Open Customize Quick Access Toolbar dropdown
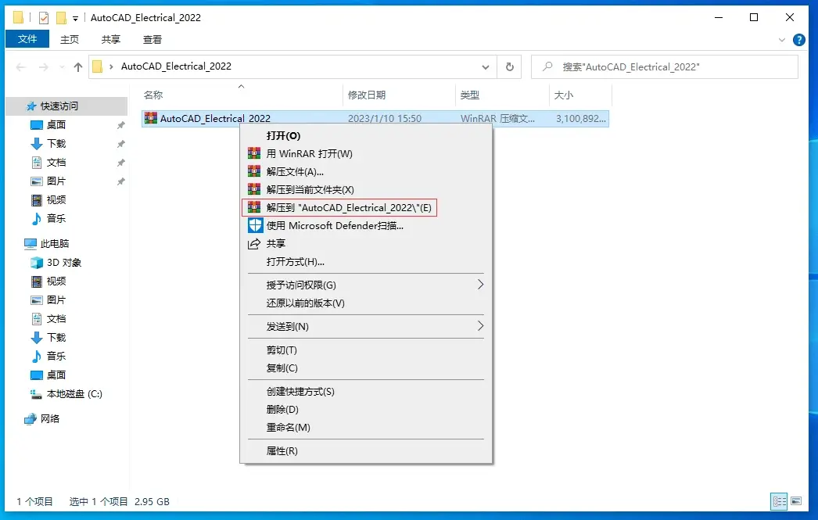 (76, 18)
